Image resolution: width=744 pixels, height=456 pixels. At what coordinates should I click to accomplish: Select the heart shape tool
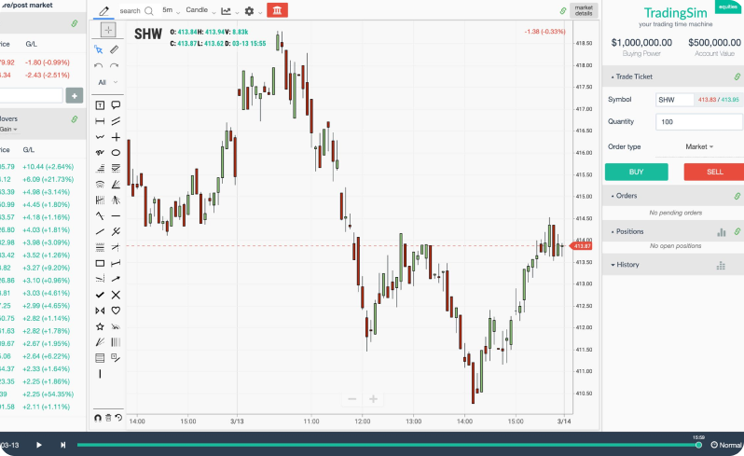point(116,311)
